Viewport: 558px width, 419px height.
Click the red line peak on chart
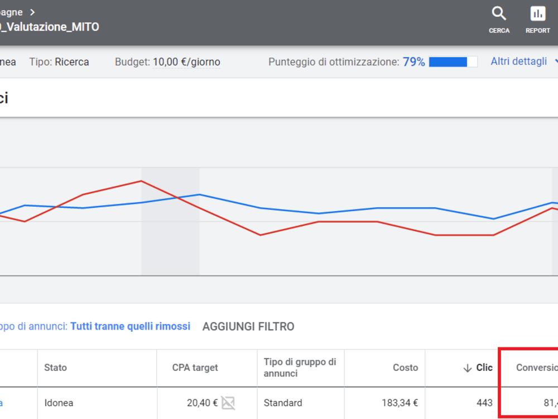141,181
